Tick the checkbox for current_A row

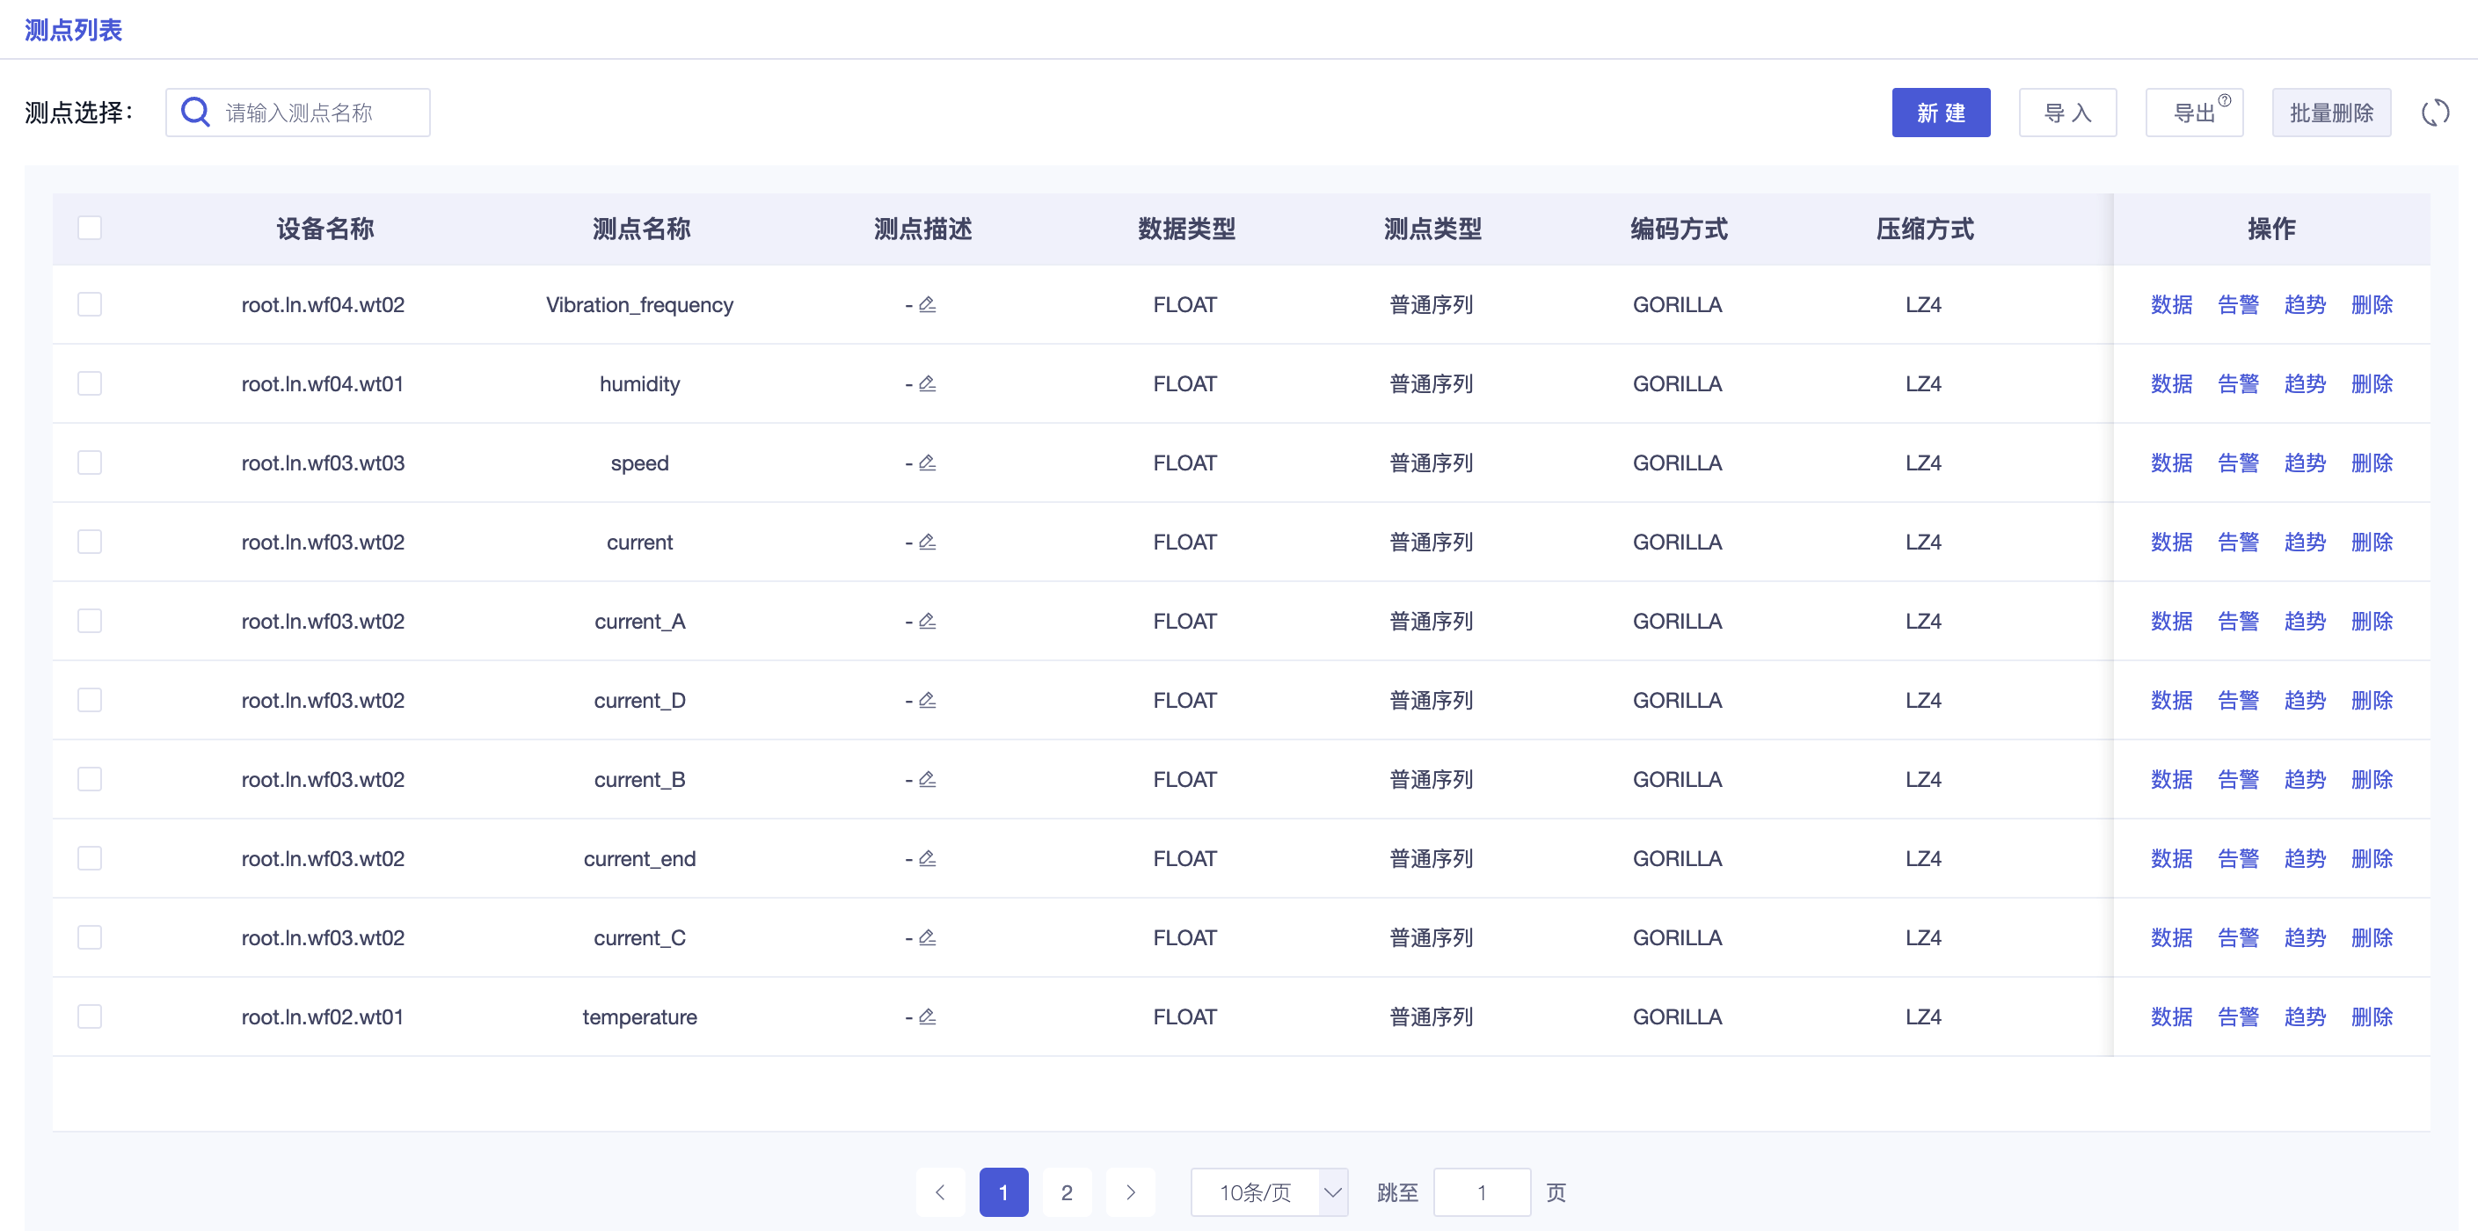point(90,620)
